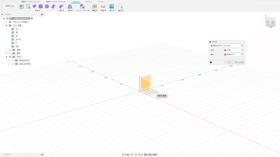This screenshot has height=157, width=280.
Task: Select the purple Plane primitive tool
Action: (34, 6)
